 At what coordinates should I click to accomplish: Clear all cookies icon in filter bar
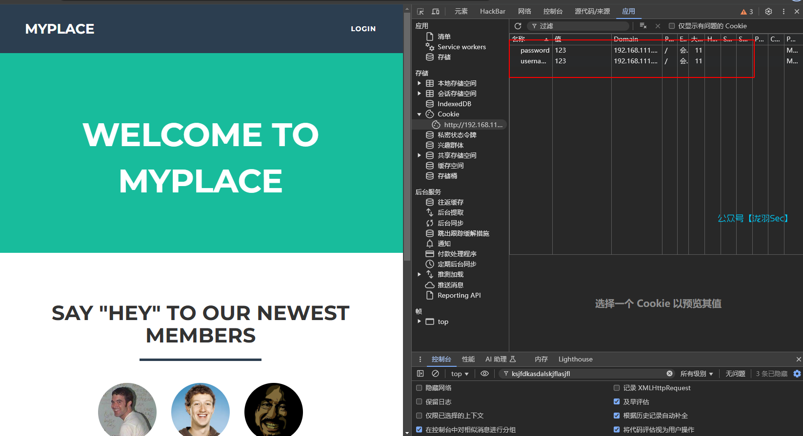(643, 26)
